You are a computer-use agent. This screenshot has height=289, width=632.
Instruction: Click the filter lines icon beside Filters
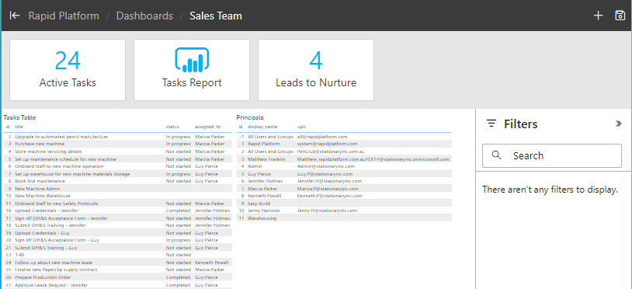[x=491, y=124]
